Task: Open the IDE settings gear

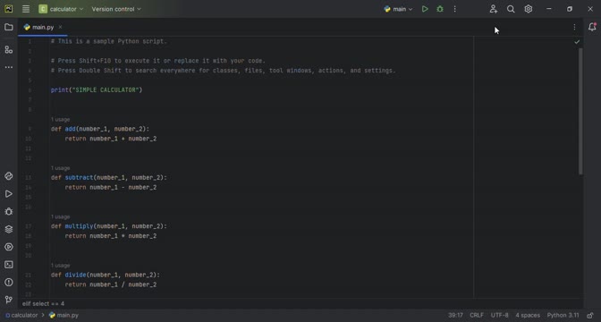Action: [529, 9]
